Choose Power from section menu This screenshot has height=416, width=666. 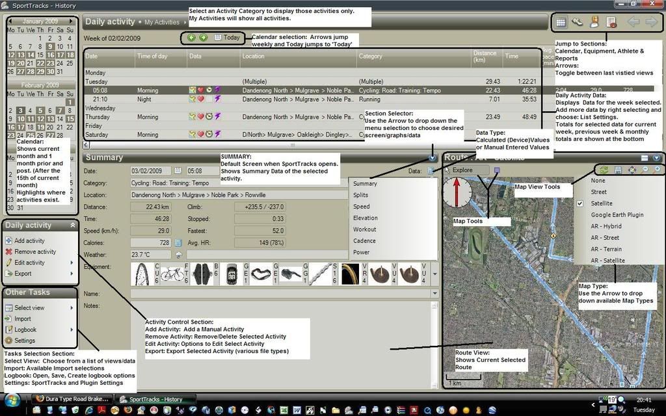362,252
